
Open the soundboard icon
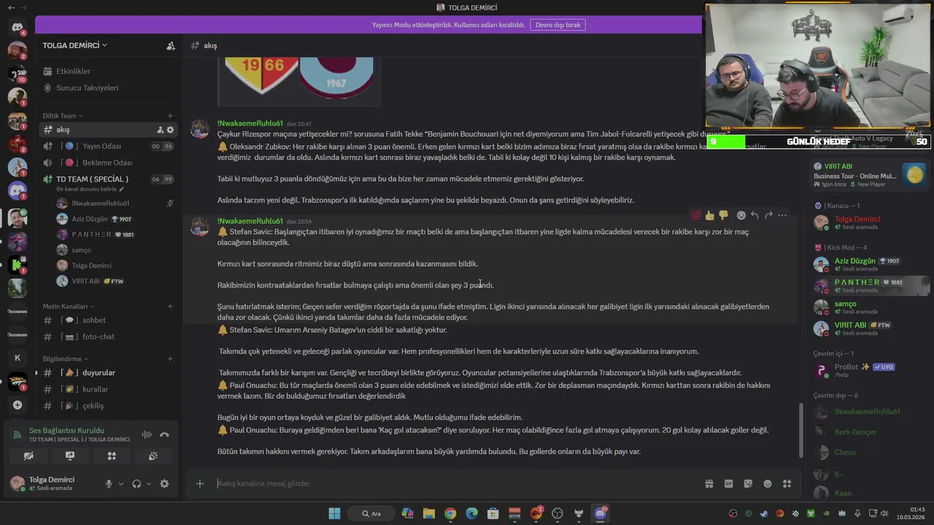[x=153, y=456]
